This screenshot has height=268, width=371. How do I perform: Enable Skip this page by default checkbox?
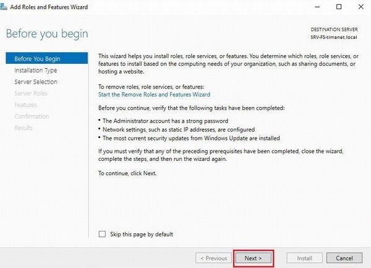(102, 234)
